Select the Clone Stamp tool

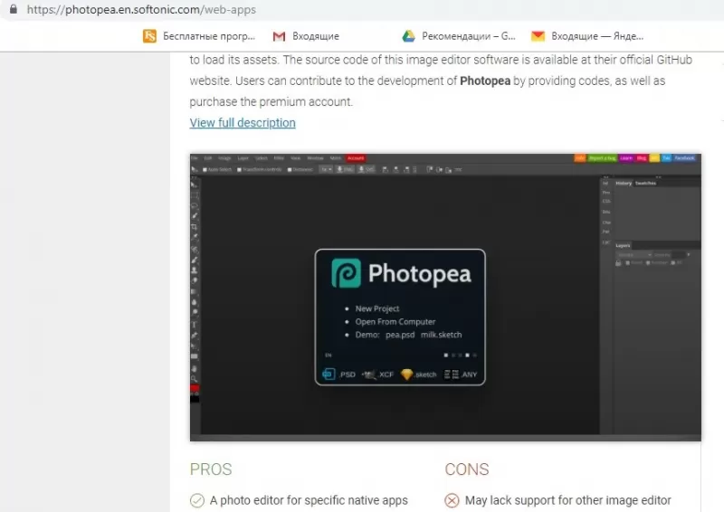pyautogui.click(x=195, y=270)
